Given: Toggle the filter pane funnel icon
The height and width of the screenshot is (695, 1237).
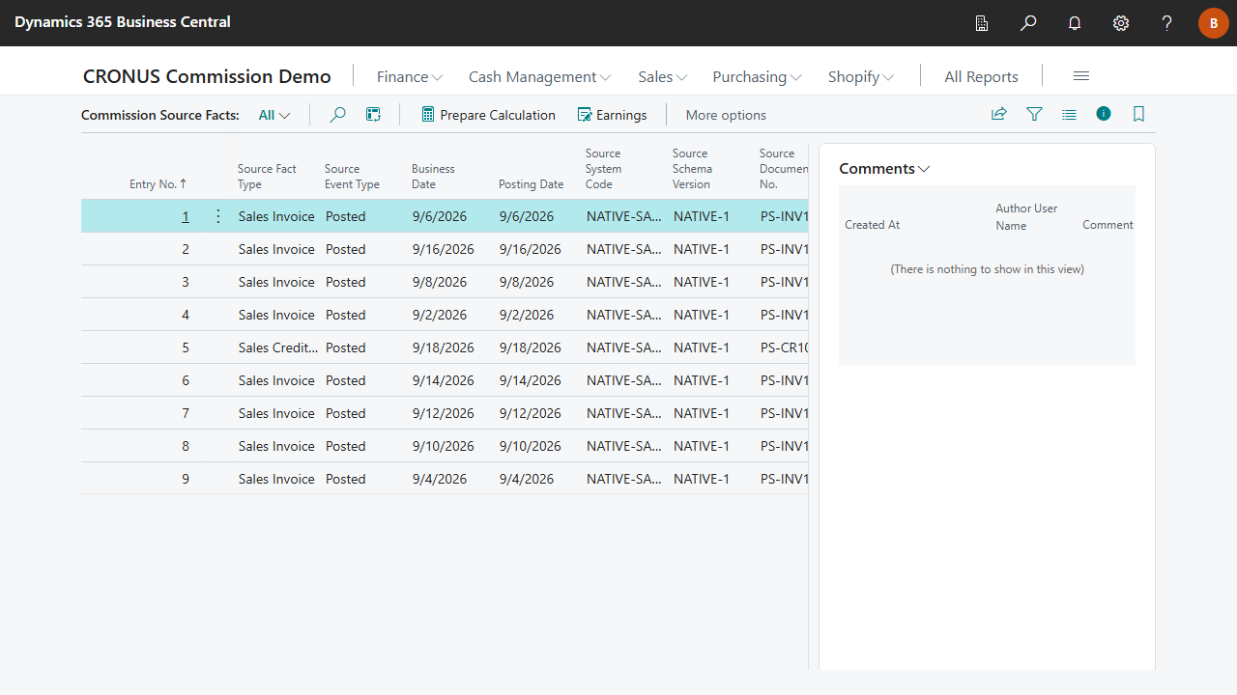Looking at the screenshot, I should pos(1034,114).
